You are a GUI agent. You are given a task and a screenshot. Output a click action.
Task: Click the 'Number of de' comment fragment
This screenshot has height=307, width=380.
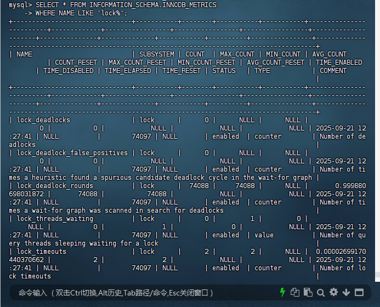pos(343,137)
